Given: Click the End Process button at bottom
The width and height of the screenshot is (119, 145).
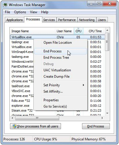Looking at the screenshot, I should tap(96, 126).
